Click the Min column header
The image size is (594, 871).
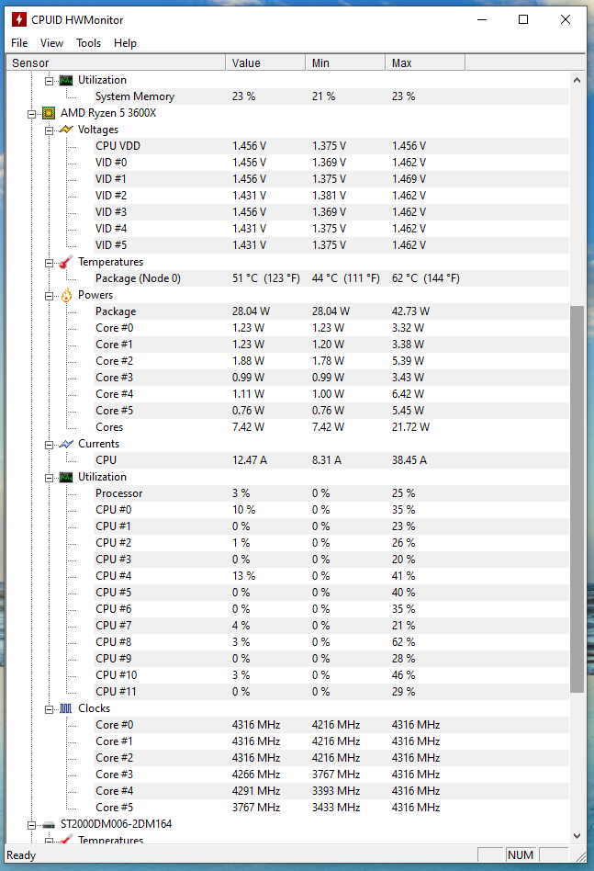tap(345, 62)
